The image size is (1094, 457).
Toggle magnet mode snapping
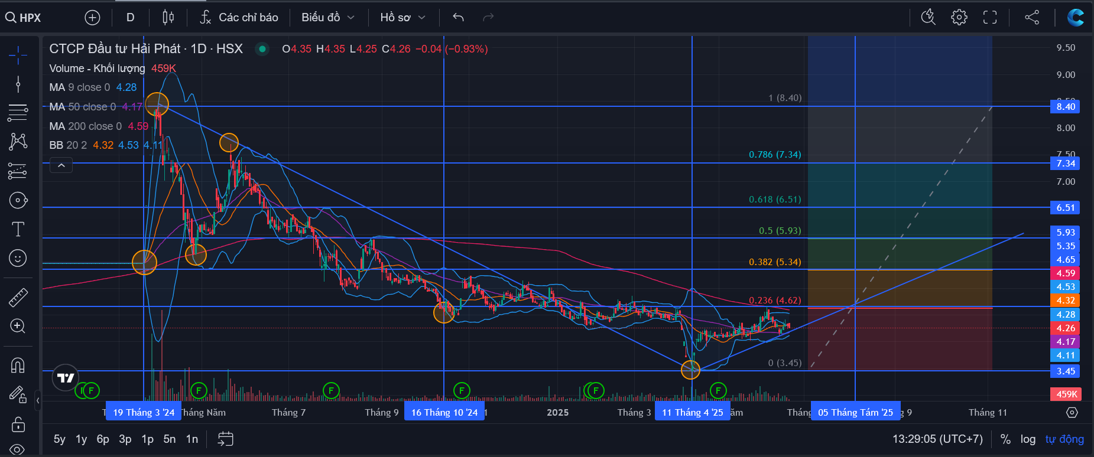tap(18, 365)
